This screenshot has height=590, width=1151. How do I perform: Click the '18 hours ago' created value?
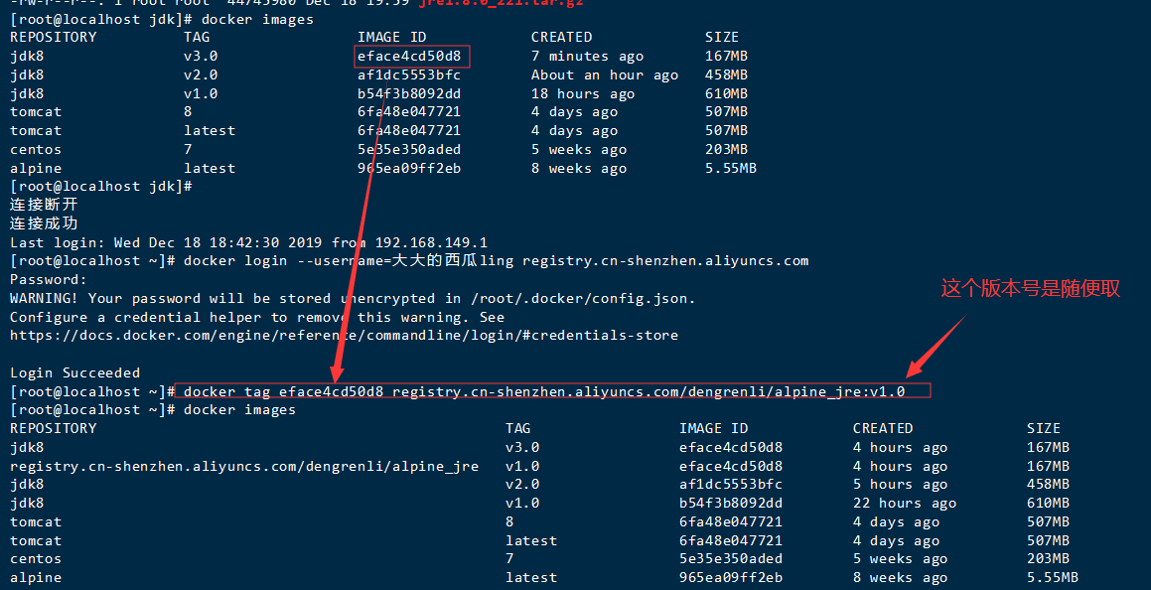[583, 94]
